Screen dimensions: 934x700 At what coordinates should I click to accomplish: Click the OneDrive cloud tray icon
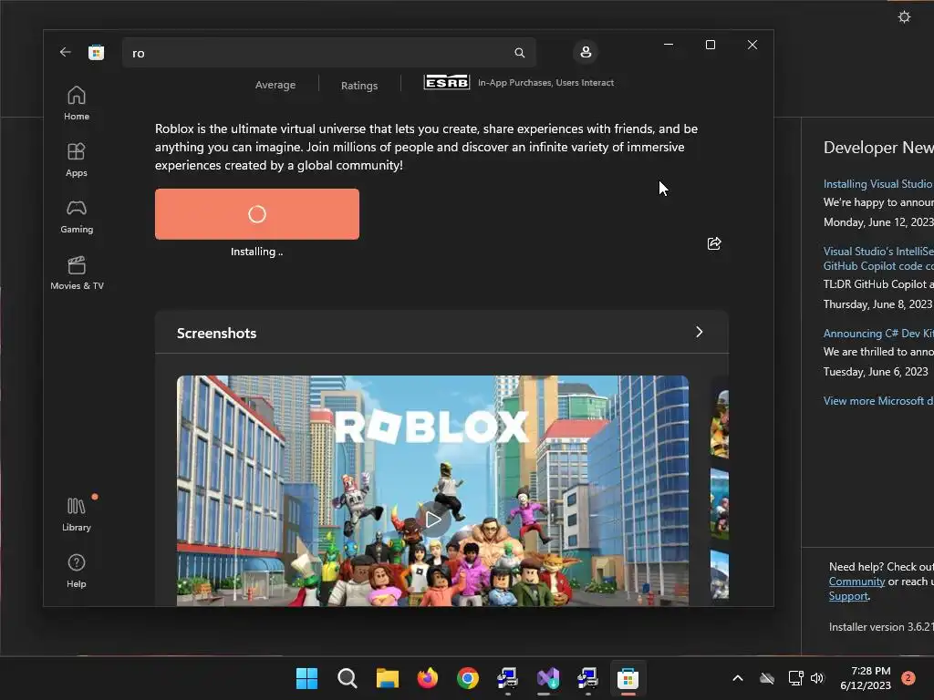click(x=767, y=678)
